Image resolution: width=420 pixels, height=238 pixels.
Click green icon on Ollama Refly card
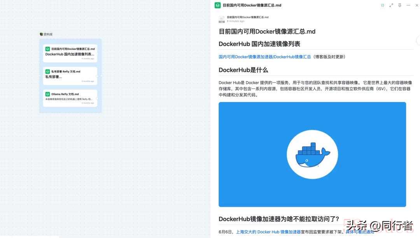tap(48, 94)
